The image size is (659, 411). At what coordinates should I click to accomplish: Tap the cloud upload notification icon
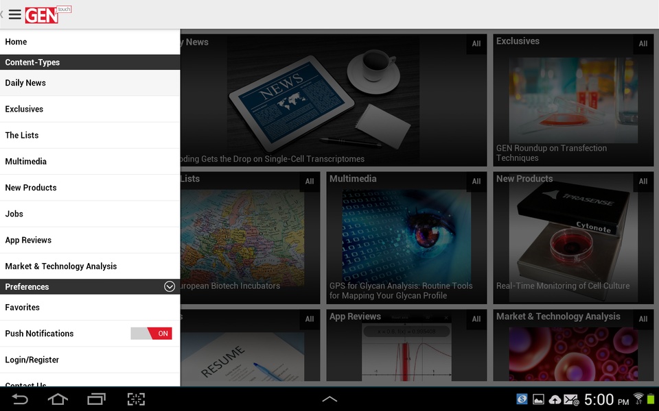[x=555, y=399]
